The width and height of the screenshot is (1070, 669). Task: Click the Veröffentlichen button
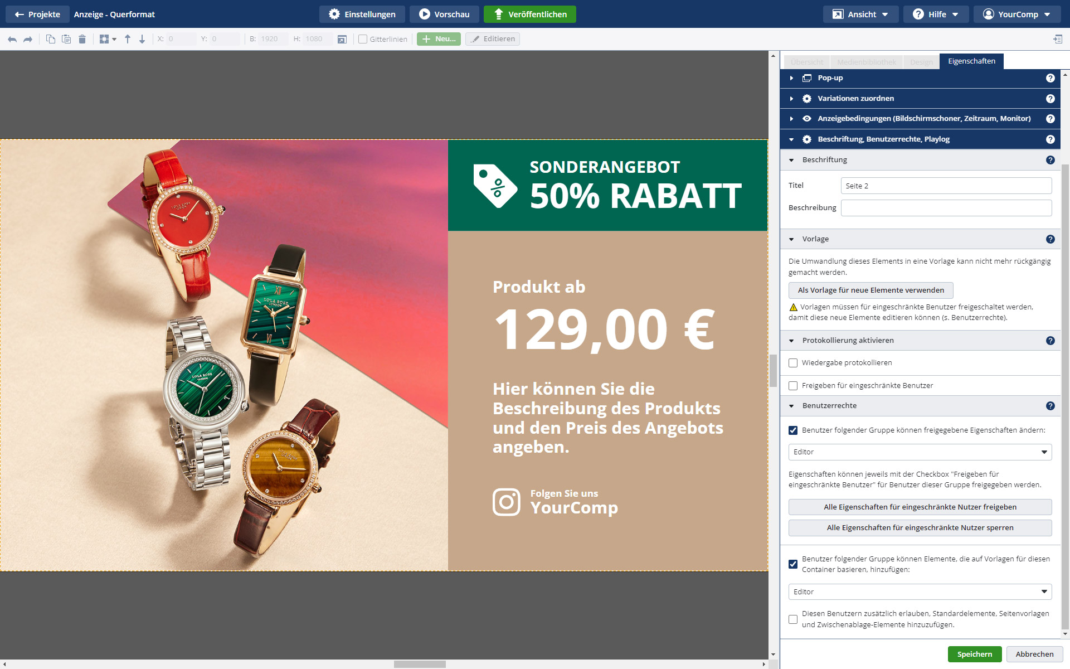(x=529, y=14)
